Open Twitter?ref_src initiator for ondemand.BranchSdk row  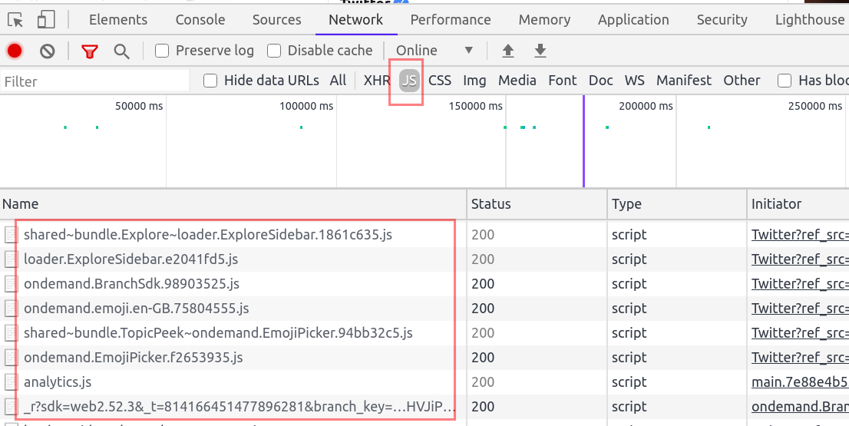pyautogui.click(x=801, y=284)
